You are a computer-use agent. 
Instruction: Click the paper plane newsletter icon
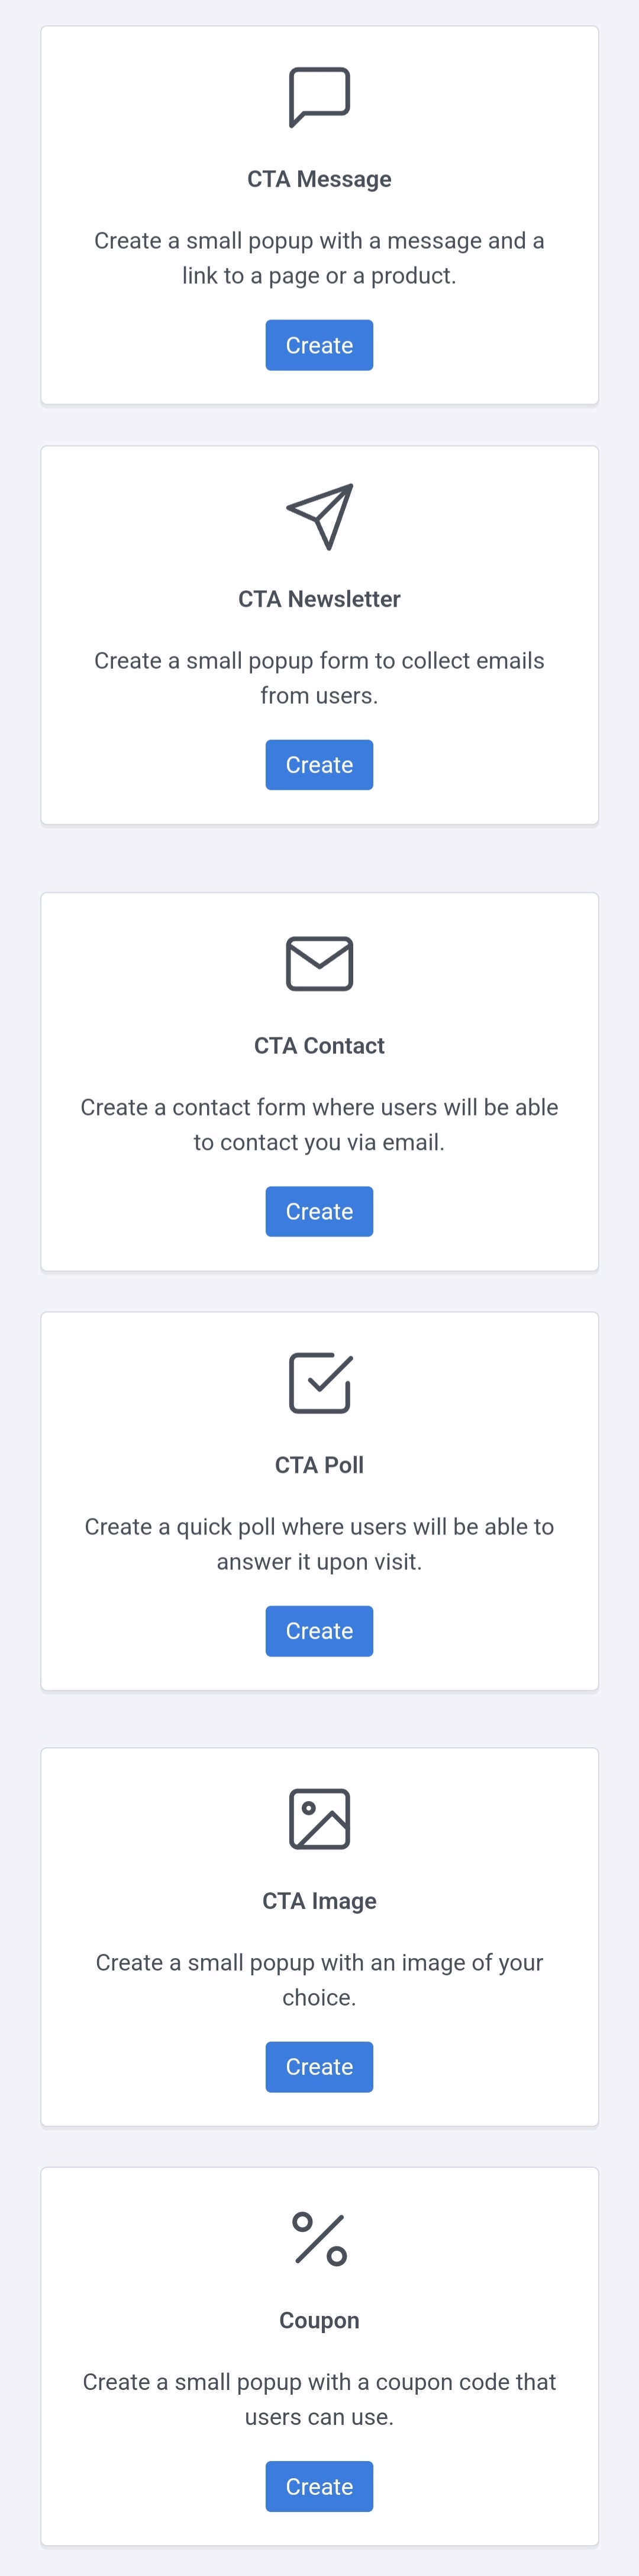coord(319,517)
